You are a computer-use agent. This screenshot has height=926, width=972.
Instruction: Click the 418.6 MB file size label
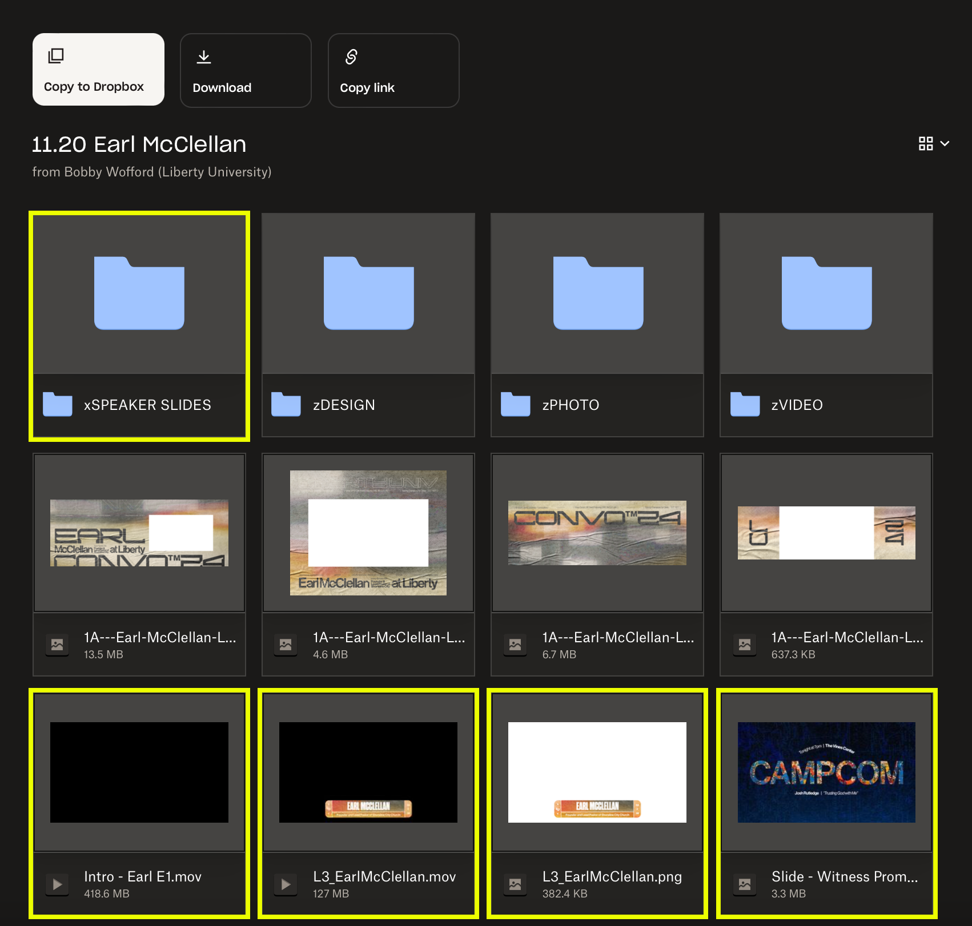107,894
